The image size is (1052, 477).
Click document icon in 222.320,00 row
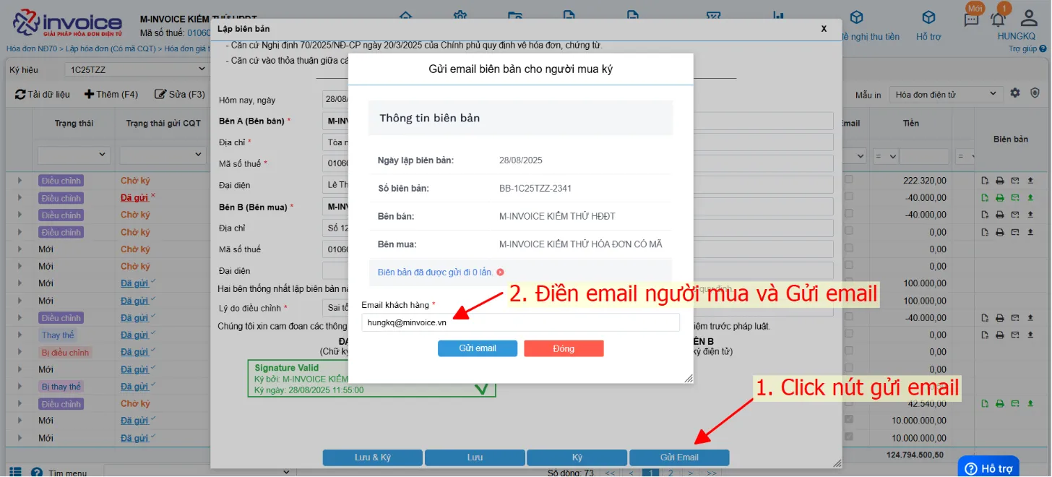point(984,181)
